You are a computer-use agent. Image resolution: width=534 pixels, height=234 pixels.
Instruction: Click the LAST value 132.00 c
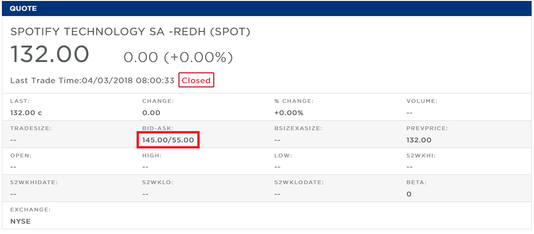coord(26,113)
